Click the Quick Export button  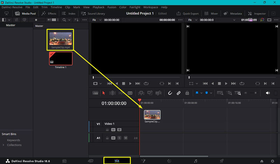[188, 14]
